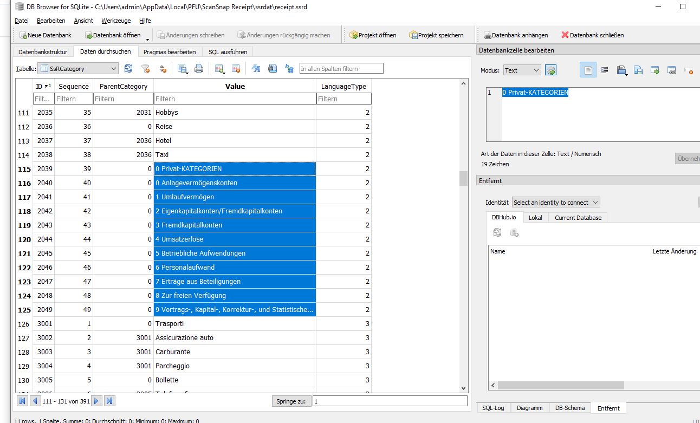Delete the selected records
Image resolution: width=700 pixels, height=423 pixels.
coord(235,68)
